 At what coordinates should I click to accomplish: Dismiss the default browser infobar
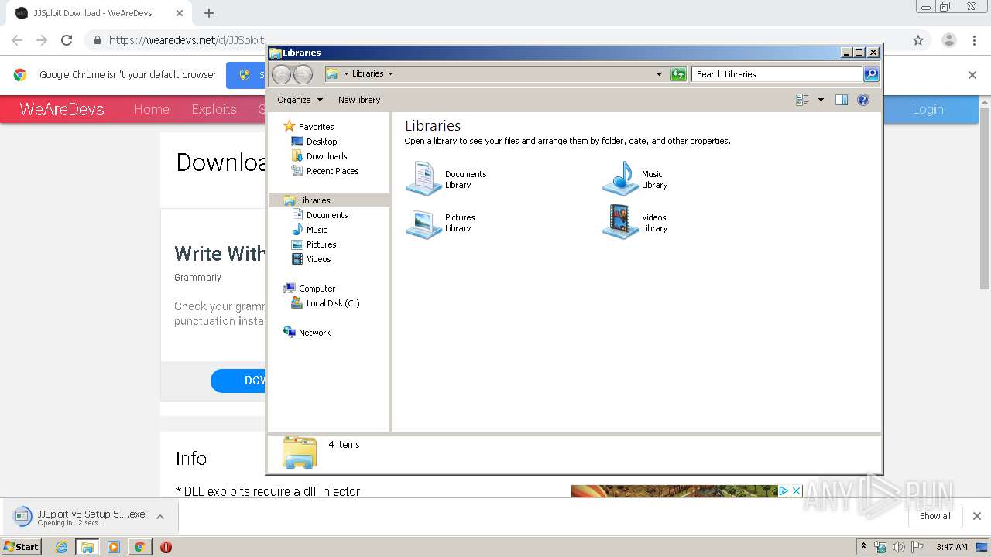click(x=972, y=75)
